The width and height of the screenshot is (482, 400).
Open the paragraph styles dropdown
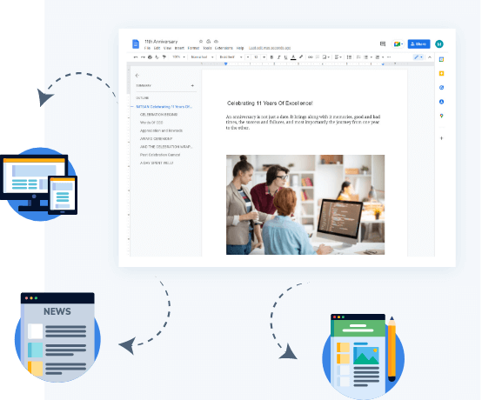click(x=202, y=57)
